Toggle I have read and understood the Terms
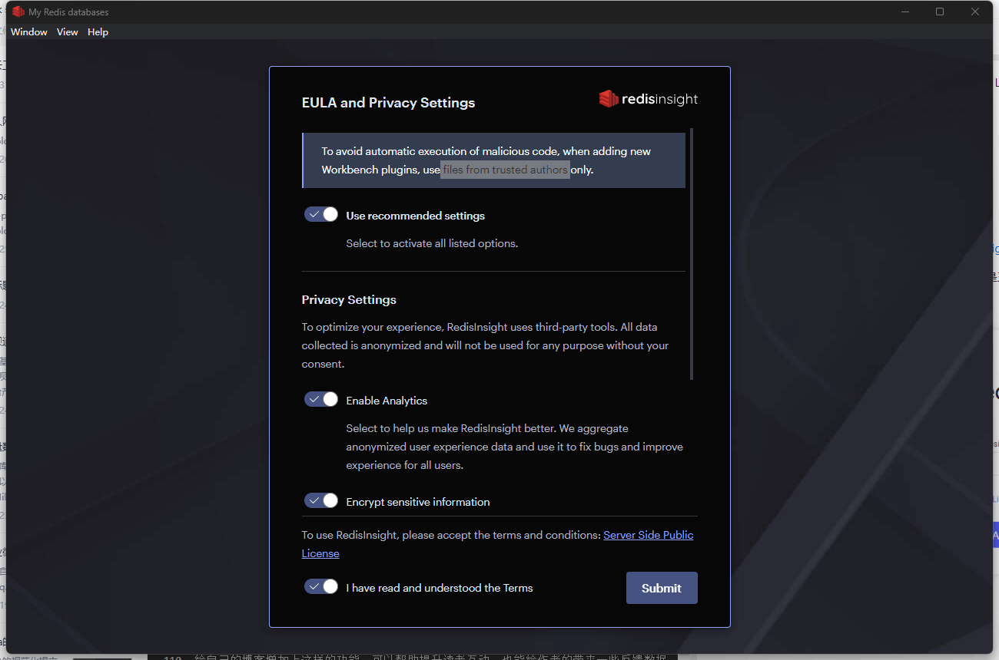This screenshot has width=999, height=660. pos(321,586)
